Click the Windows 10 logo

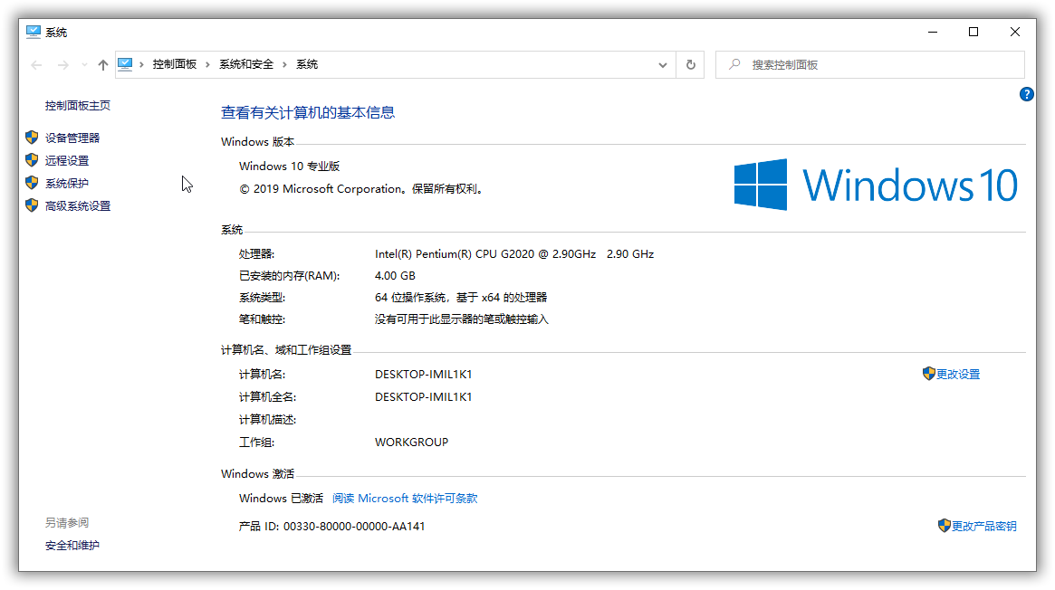tap(876, 185)
